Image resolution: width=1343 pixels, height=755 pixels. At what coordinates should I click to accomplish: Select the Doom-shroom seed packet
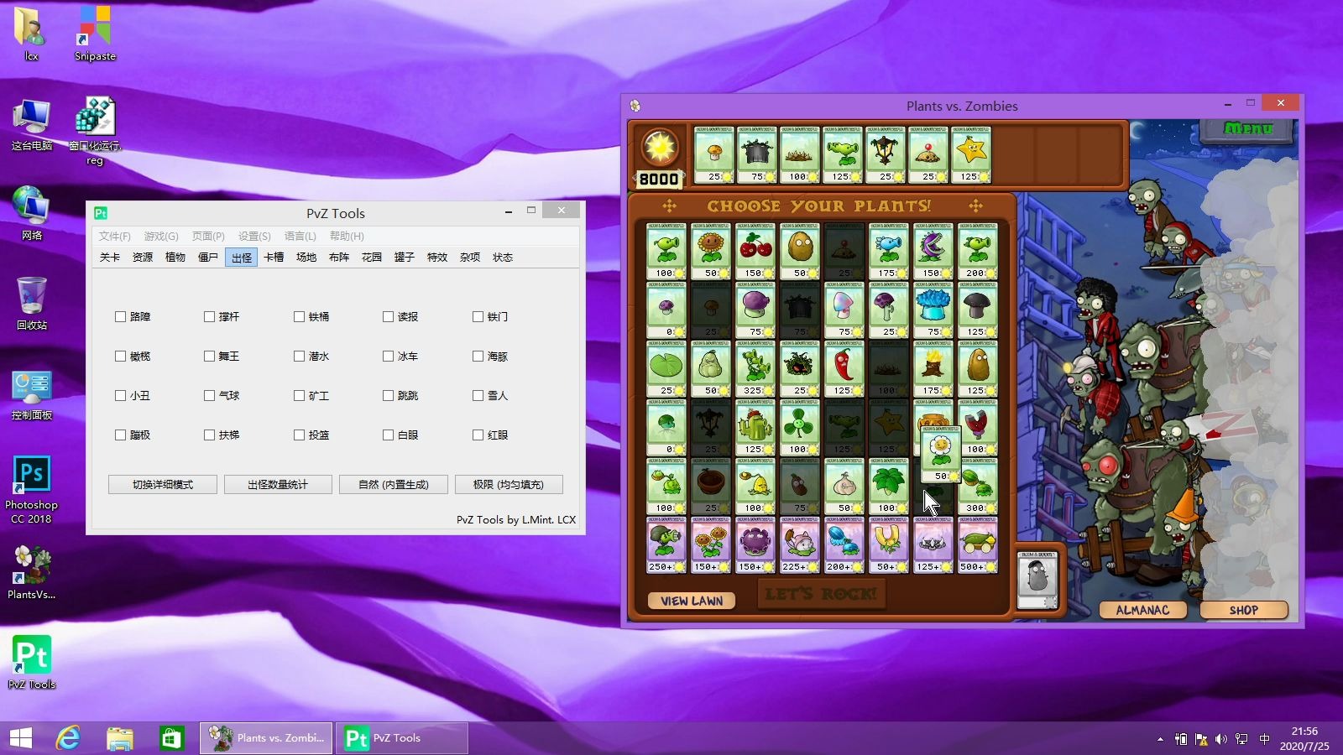click(977, 310)
